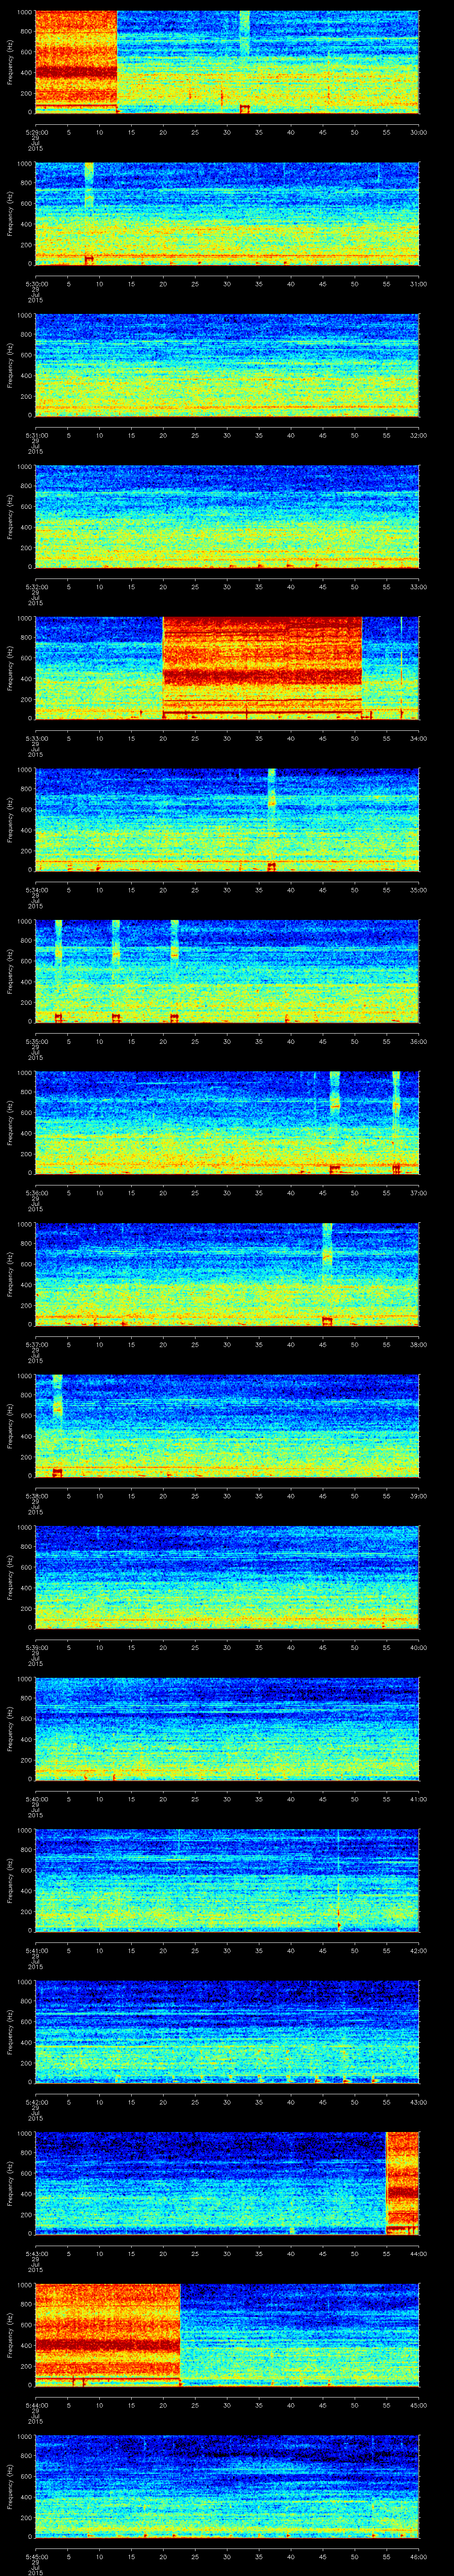Image resolution: width=454 pixels, height=2576 pixels.
Task: Click the '46:00' end time label
Action: (419, 2556)
